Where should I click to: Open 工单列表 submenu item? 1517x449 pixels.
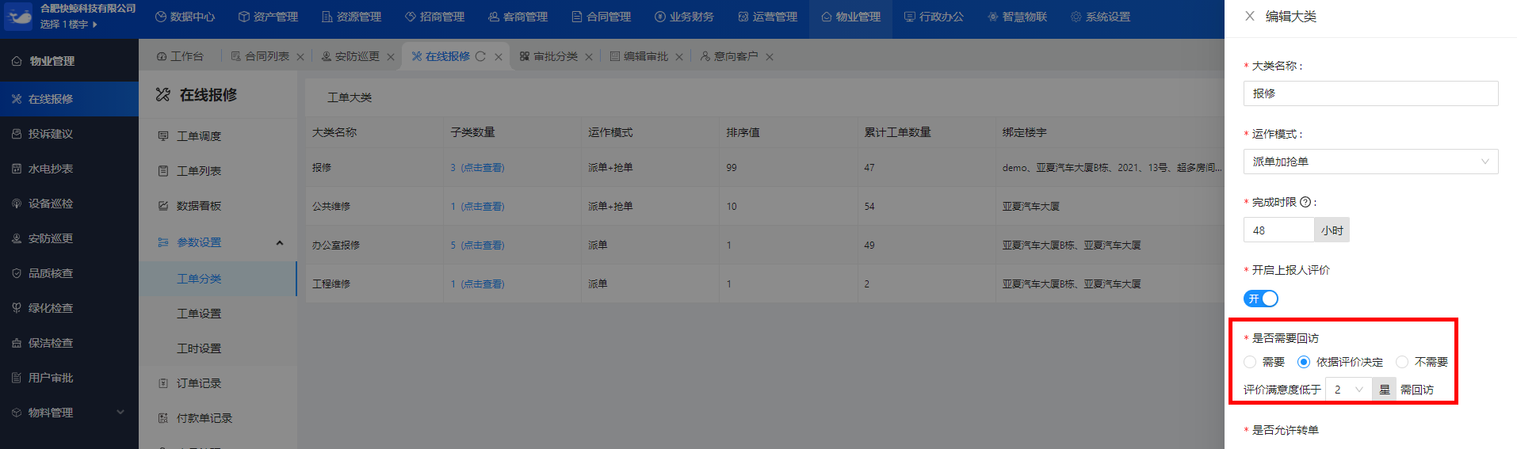[x=218, y=171]
